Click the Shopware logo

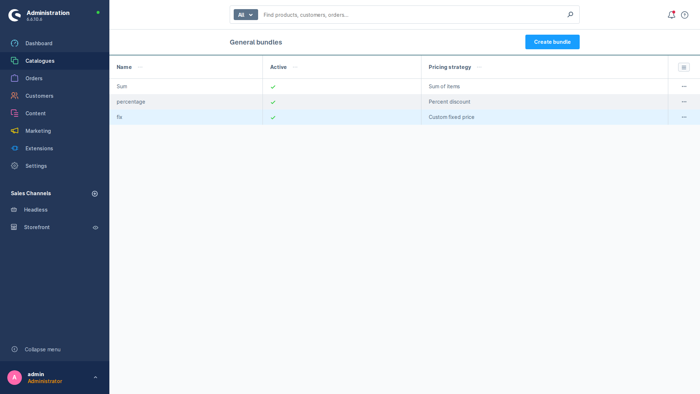click(x=15, y=15)
